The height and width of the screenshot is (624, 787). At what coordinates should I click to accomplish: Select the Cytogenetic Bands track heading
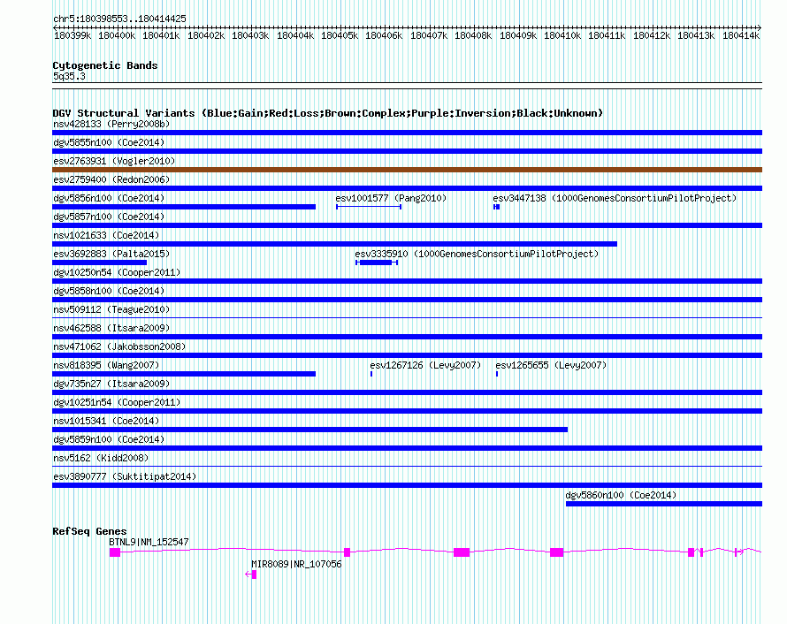click(105, 65)
